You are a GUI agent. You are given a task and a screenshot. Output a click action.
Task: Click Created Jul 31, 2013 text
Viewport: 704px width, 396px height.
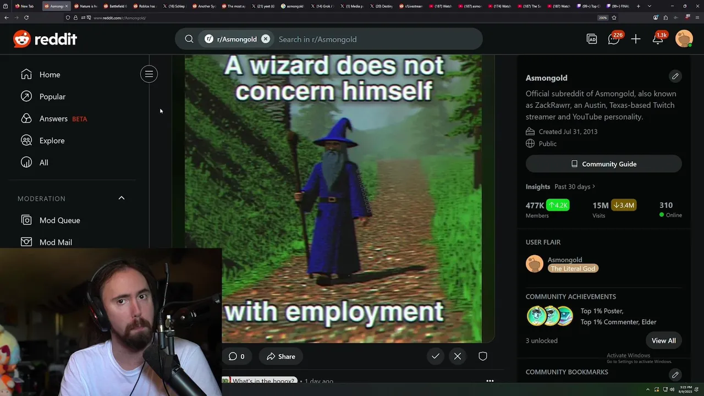point(568,131)
